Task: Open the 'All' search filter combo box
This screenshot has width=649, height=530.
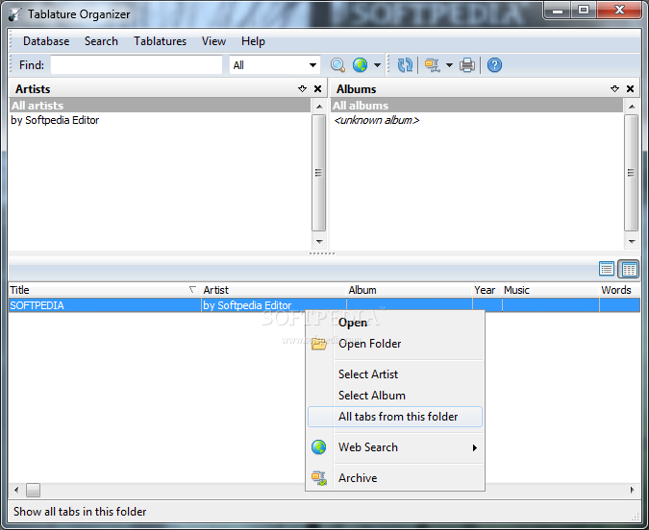Action: coord(274,65)
